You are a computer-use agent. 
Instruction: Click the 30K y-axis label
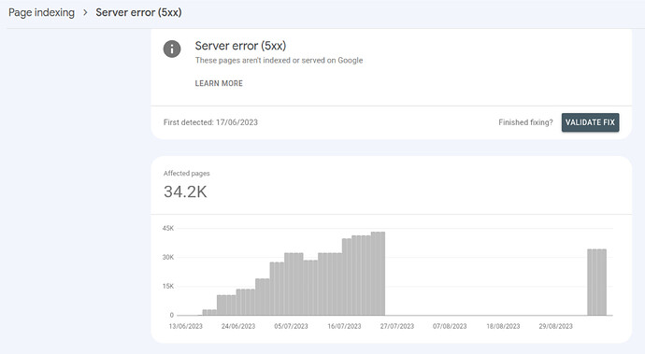coord(168,258)
